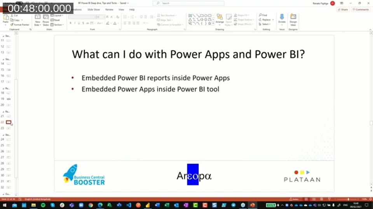373x209 pixels.
Task: Open Google Chrome from taskbar
Action: [x=91, y=205]
